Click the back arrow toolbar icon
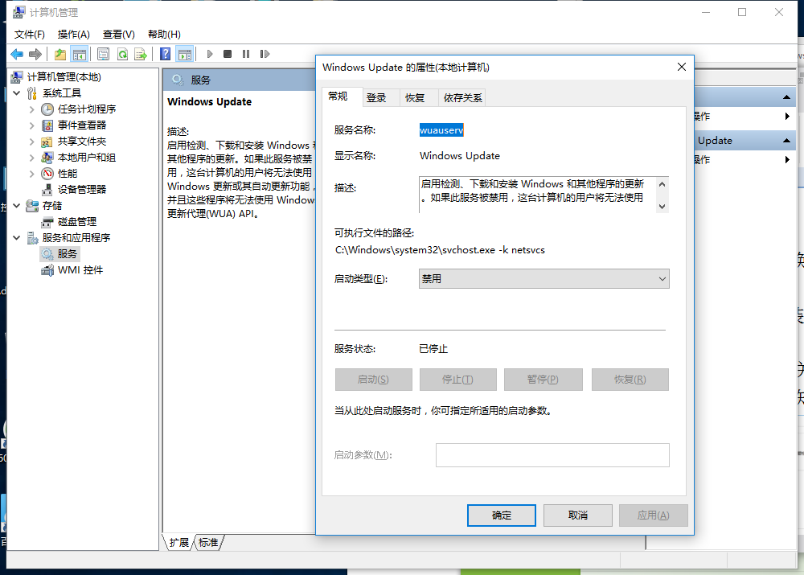The height and width of the screenshot is (575, 804). click(17, 54)
